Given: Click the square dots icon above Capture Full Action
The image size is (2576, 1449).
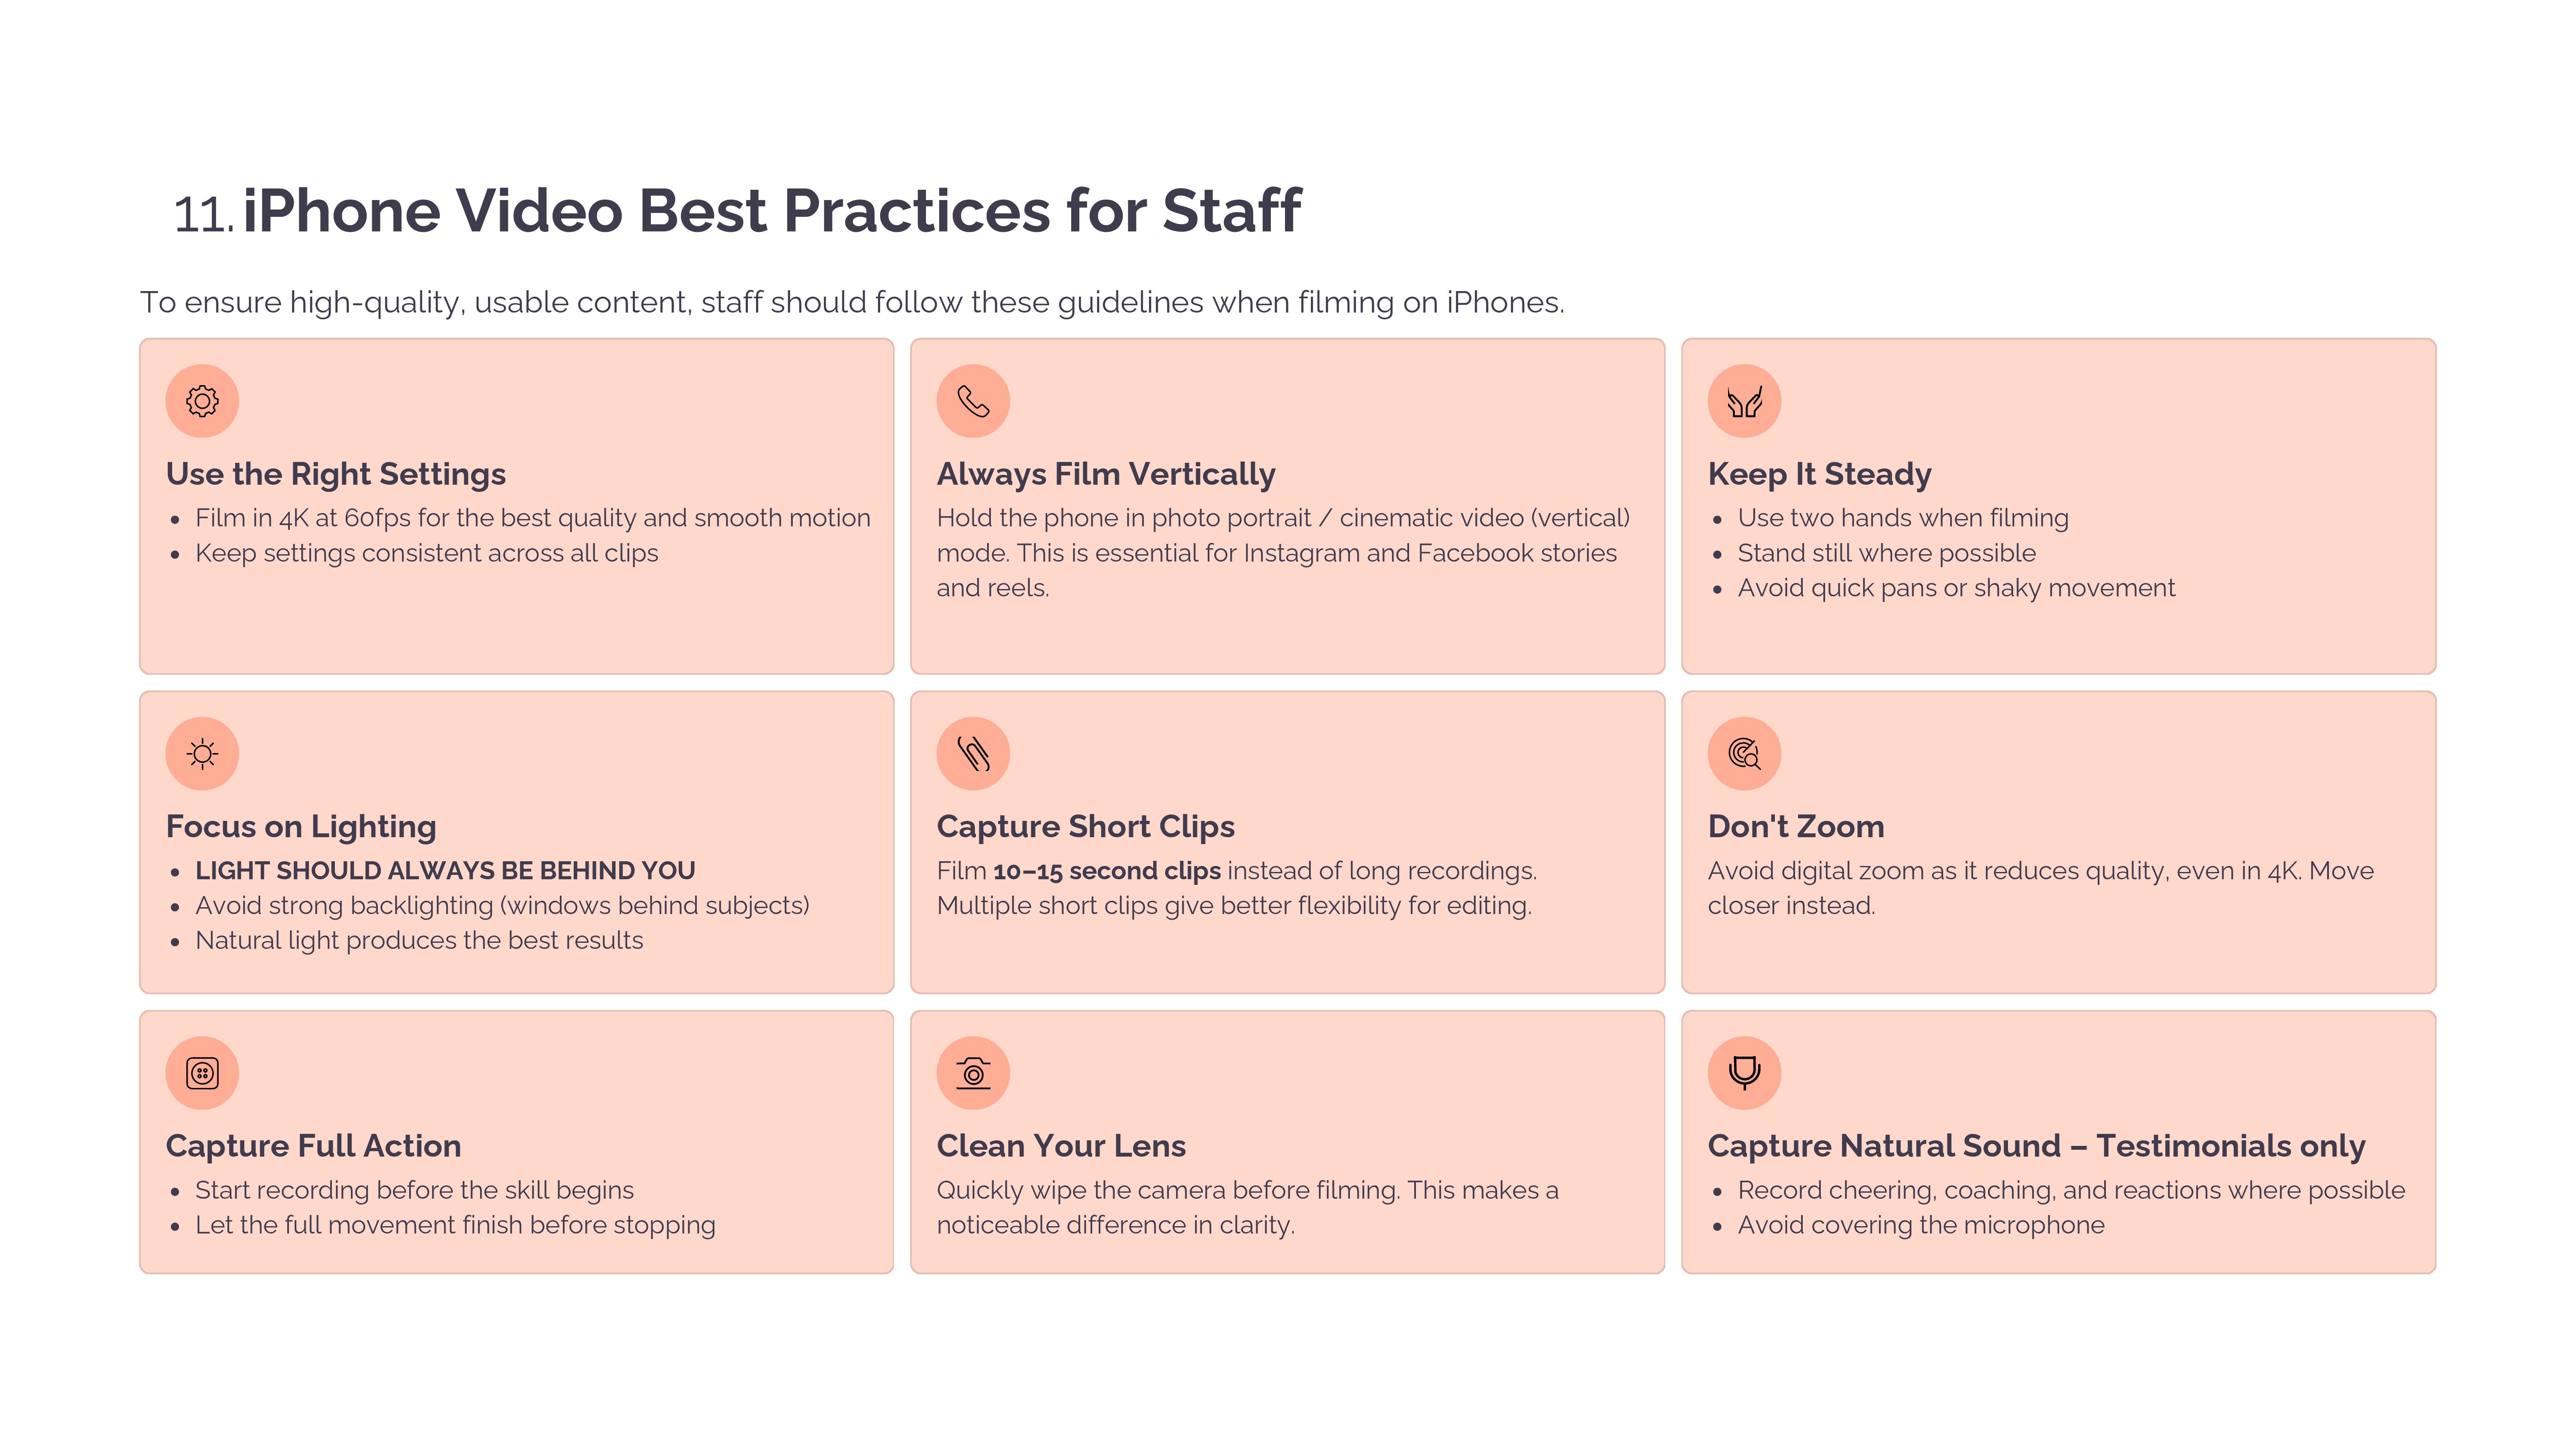Looking at the screenshot, I should click(202, 1073).
